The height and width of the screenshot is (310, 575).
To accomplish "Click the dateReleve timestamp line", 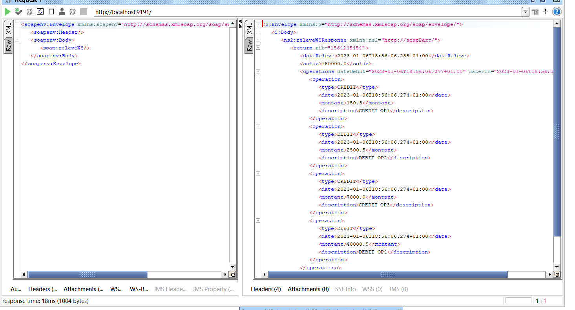I will coord(384,56).
